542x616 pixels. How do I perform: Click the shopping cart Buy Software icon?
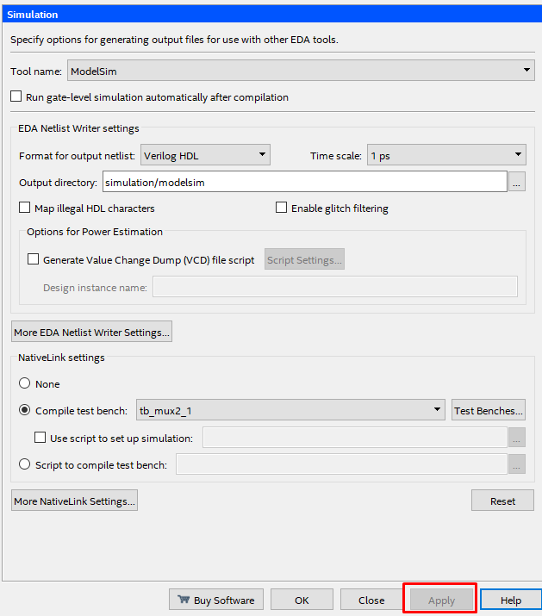click(x=184, y=600)
